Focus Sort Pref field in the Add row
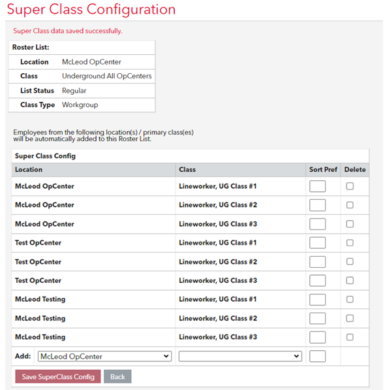 click(317, 356)
